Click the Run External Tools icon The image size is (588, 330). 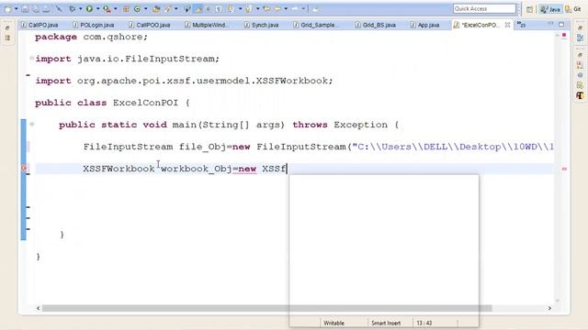click(107, 9)
